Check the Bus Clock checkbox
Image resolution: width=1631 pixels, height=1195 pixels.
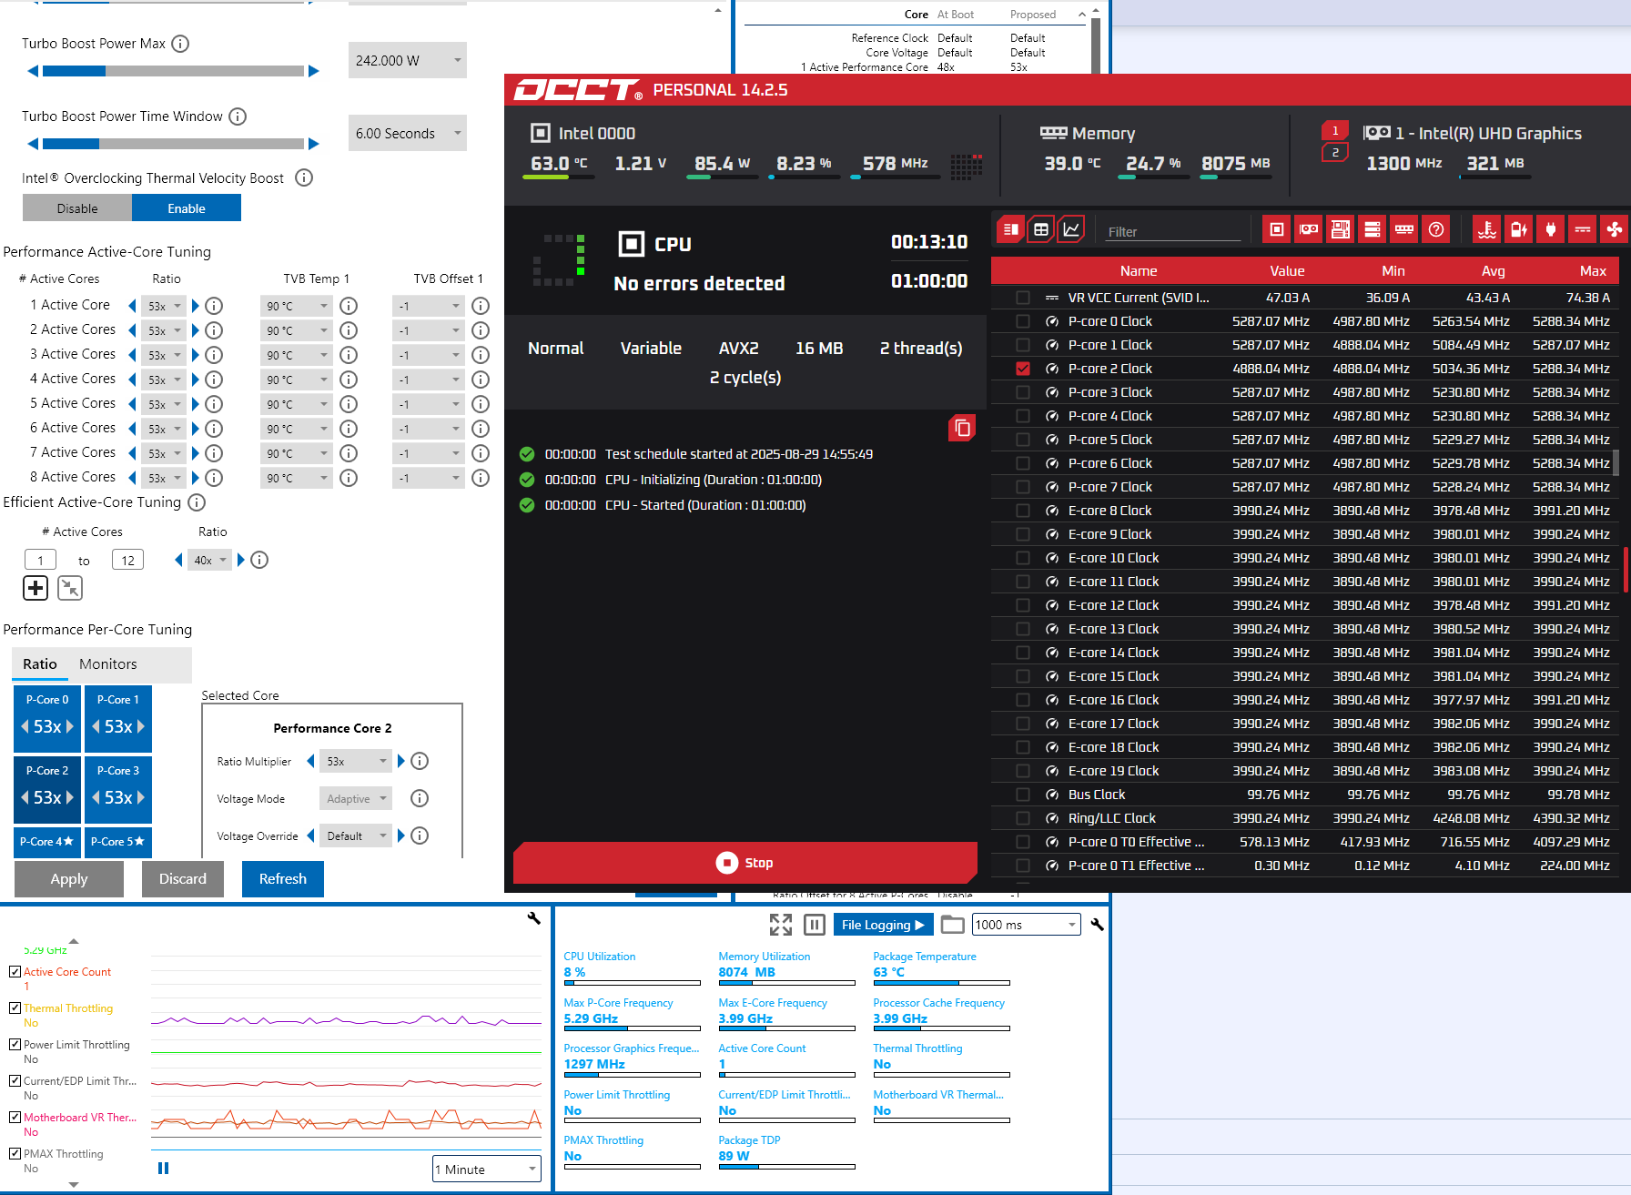pyautogui.click(x=1023, y=795)
